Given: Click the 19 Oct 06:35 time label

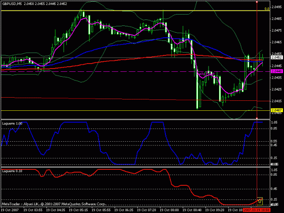Looking at the screenshot, I should [x=124, y=210].
